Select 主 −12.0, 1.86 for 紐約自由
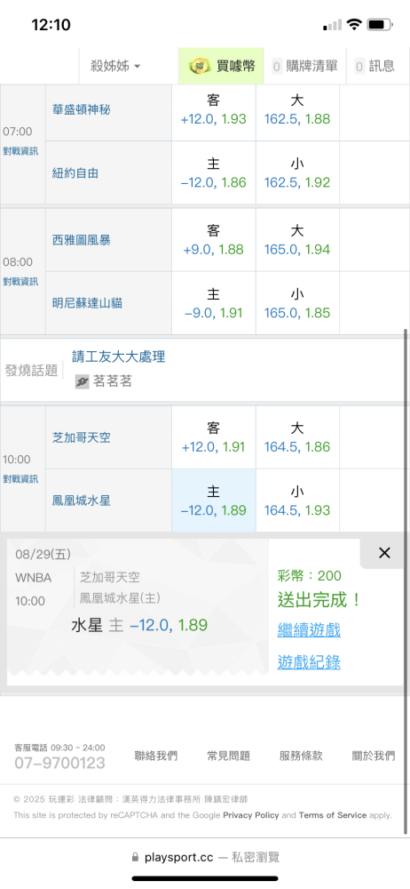 pos(214,173)
